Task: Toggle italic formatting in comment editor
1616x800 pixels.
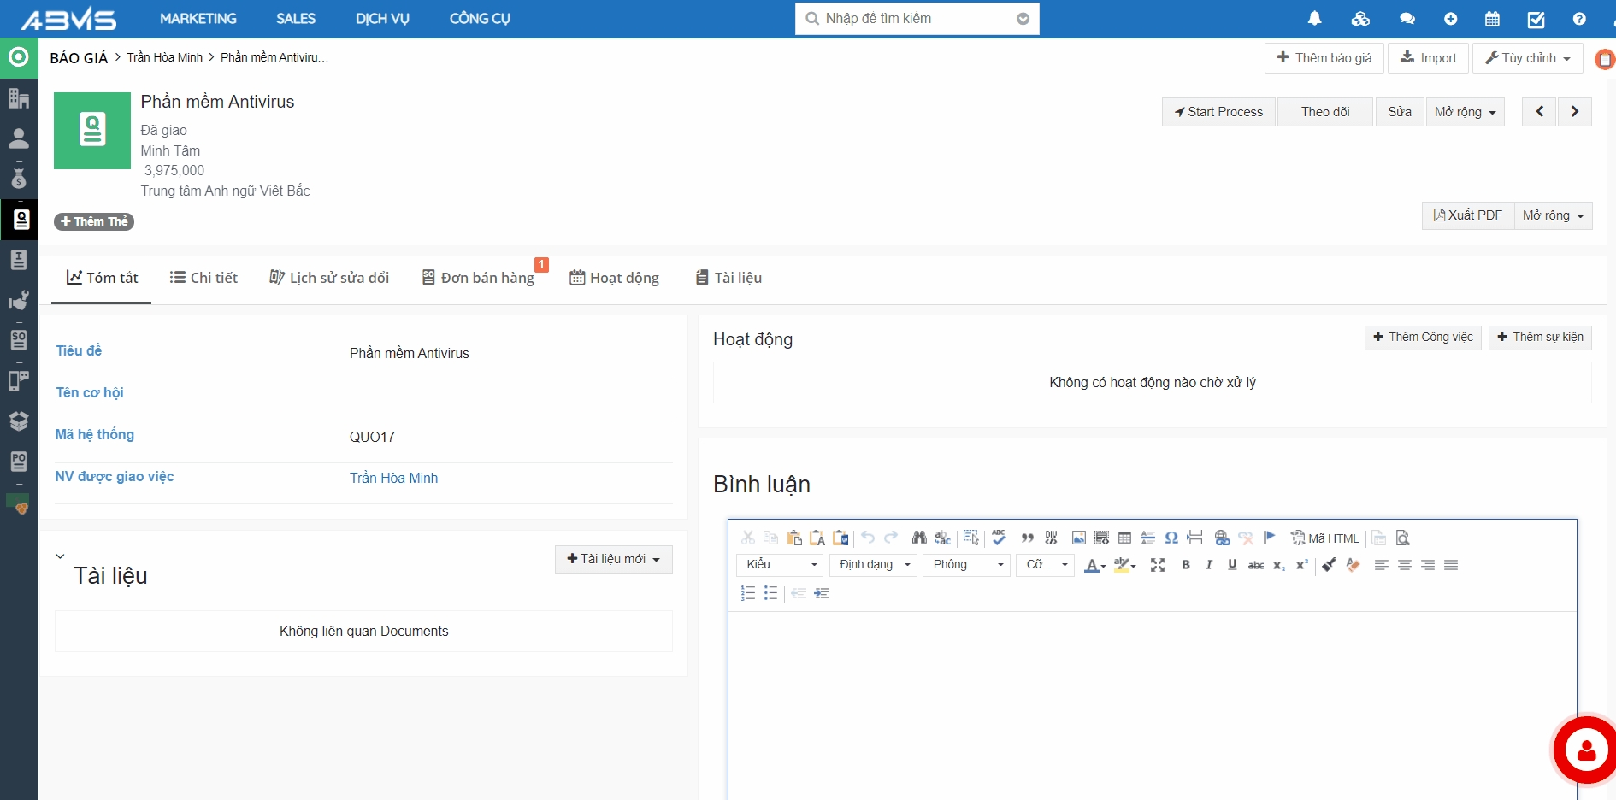Action: (x=1209, y=565)
